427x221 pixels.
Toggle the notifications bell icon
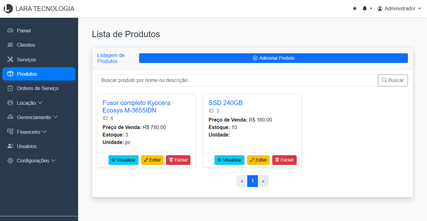[364, 8]
